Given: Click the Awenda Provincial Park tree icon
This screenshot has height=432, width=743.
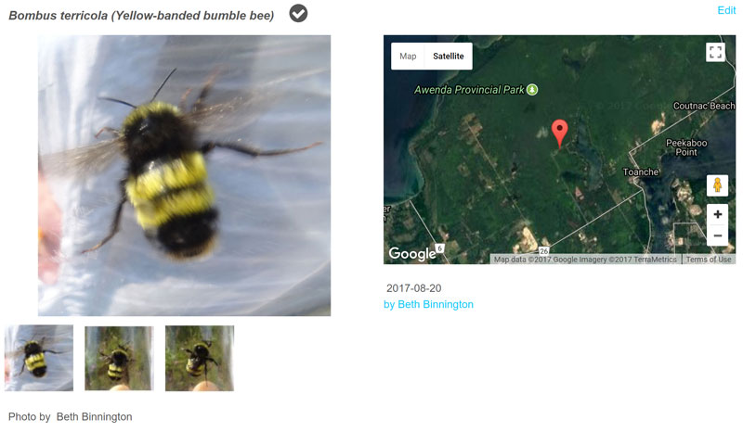Looking at the screenshot, I should (532, 89).
